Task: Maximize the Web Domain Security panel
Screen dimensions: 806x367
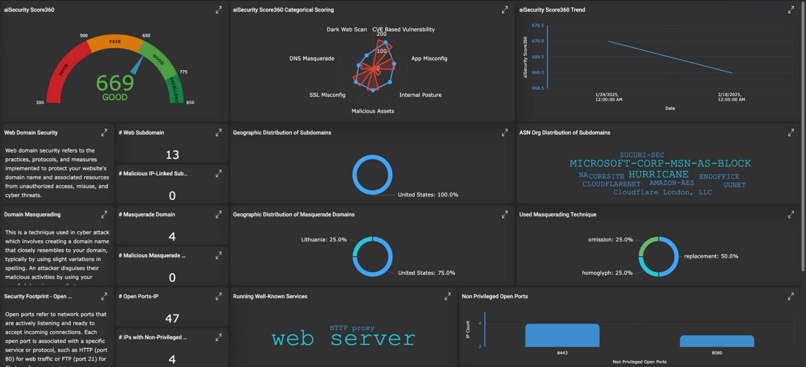Action: point(104,132)
